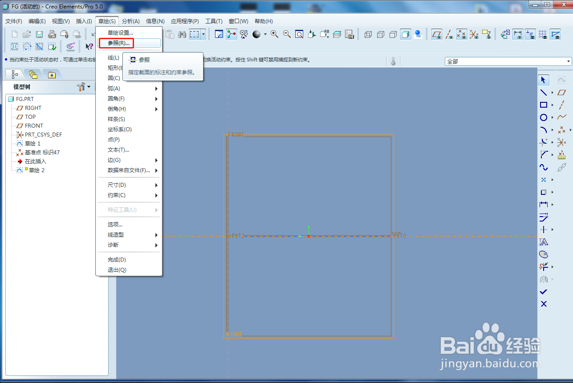This screenshot has width=573, height=383.
Task: Select the modify dimensions tool
Action: 544,217
